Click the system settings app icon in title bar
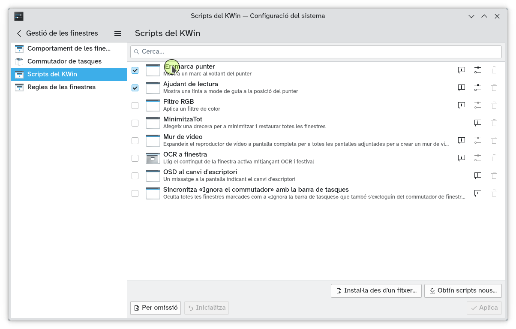516x329 pixels. (x=19, y=16)
